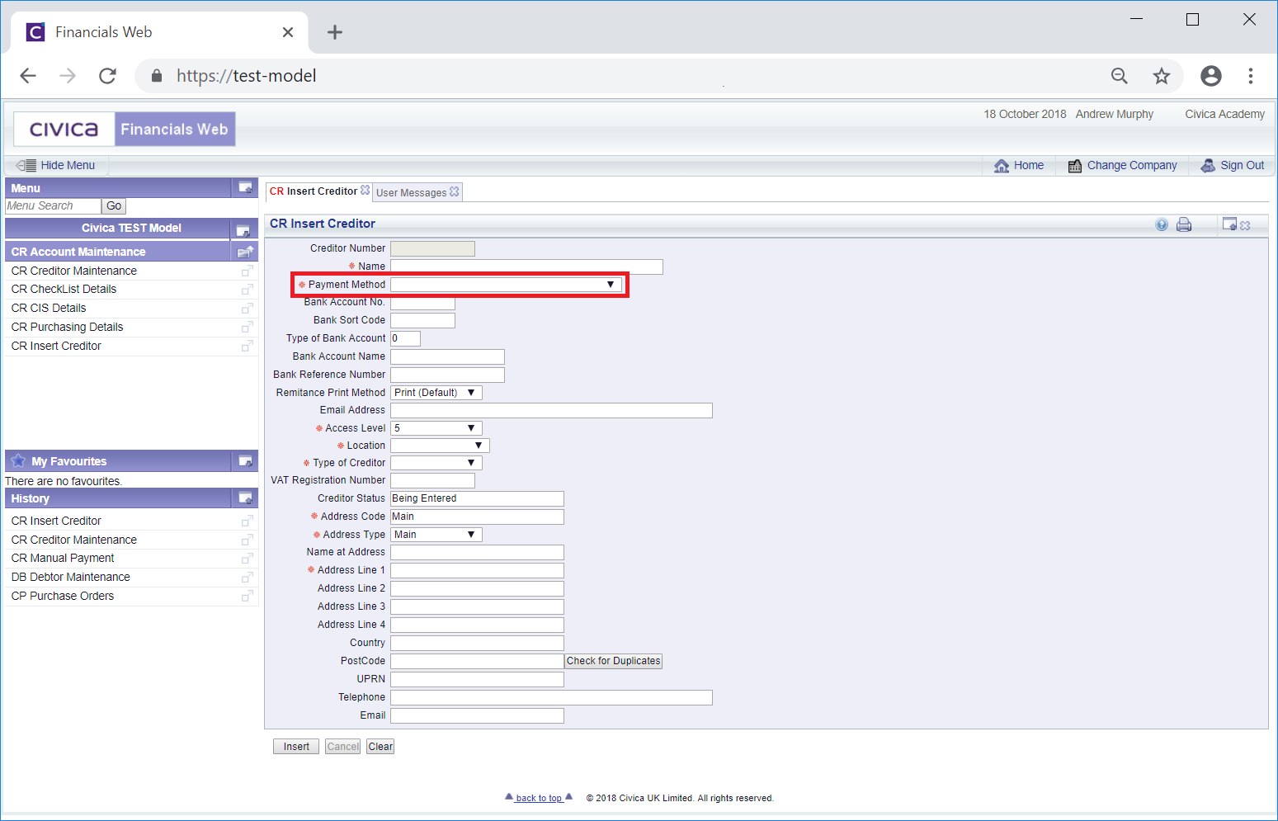
Task: Click the Menu panel header icon
Action: click(245, 187)
